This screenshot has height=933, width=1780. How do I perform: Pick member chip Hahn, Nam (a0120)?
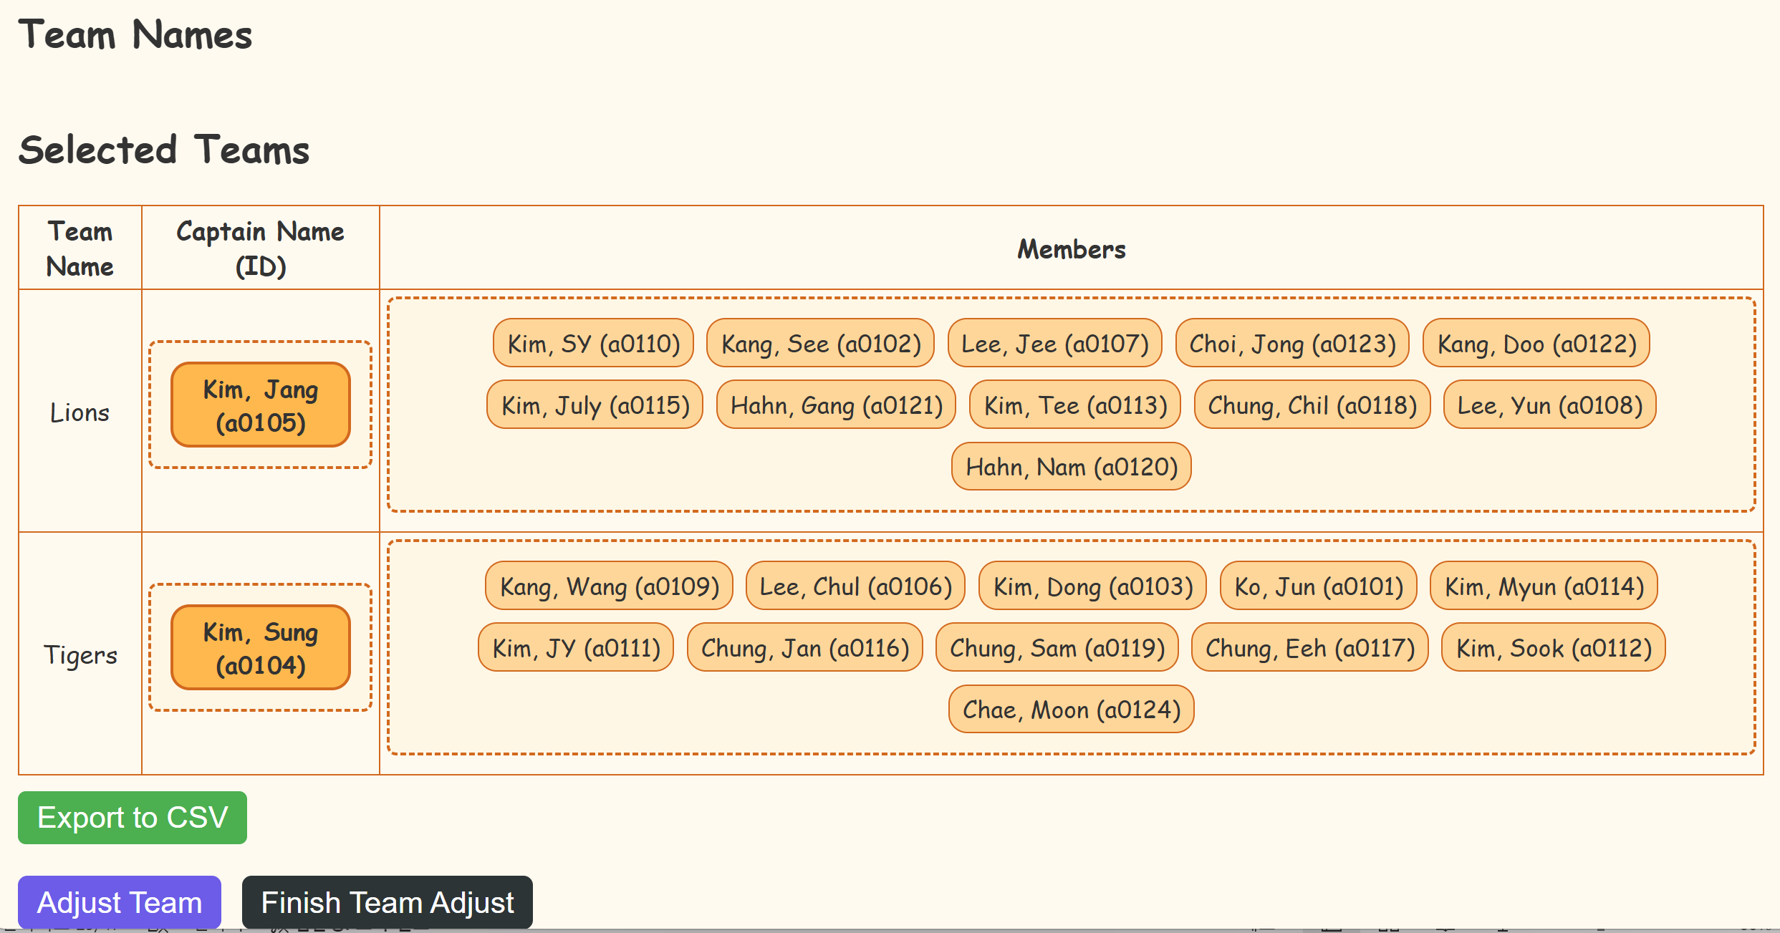click(x=1071, y=467)
